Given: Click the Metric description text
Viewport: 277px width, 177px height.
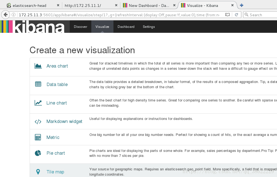Looking at the screenshot, I should tap(183, 135).
